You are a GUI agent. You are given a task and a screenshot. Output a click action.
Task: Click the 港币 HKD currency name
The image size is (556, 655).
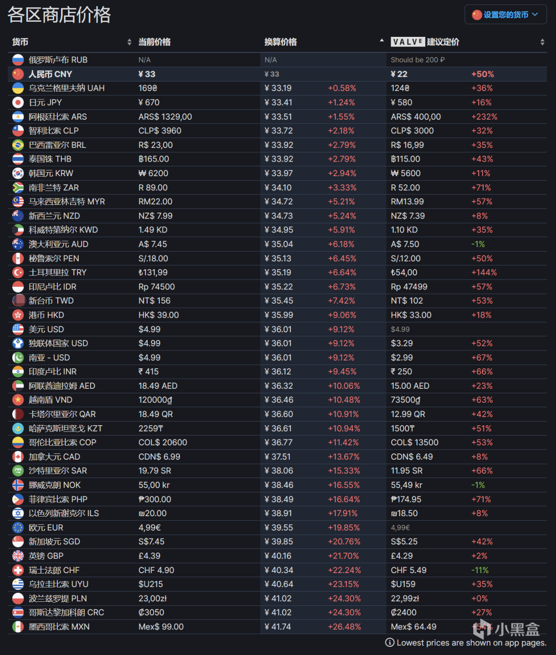point(46,315)
